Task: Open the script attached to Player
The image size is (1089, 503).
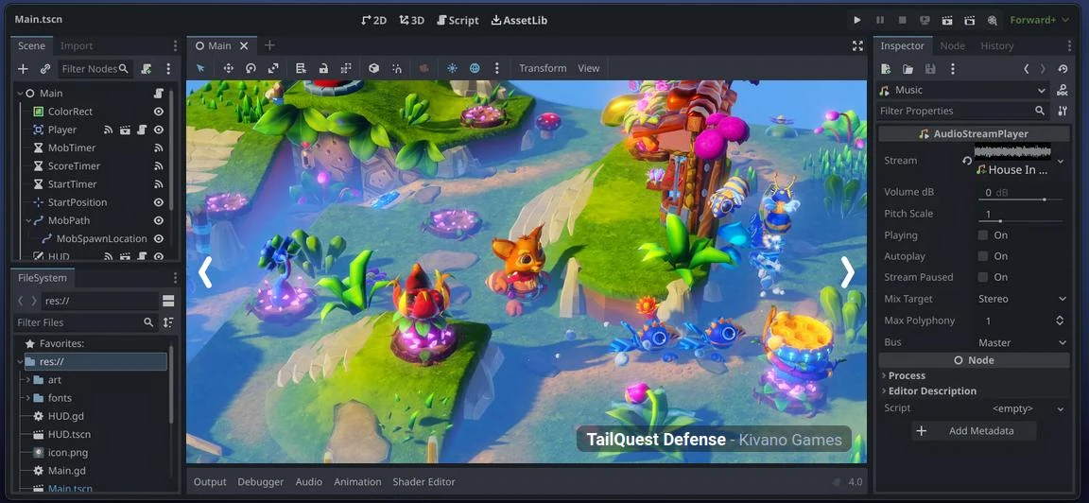Action: coord(142,130)
